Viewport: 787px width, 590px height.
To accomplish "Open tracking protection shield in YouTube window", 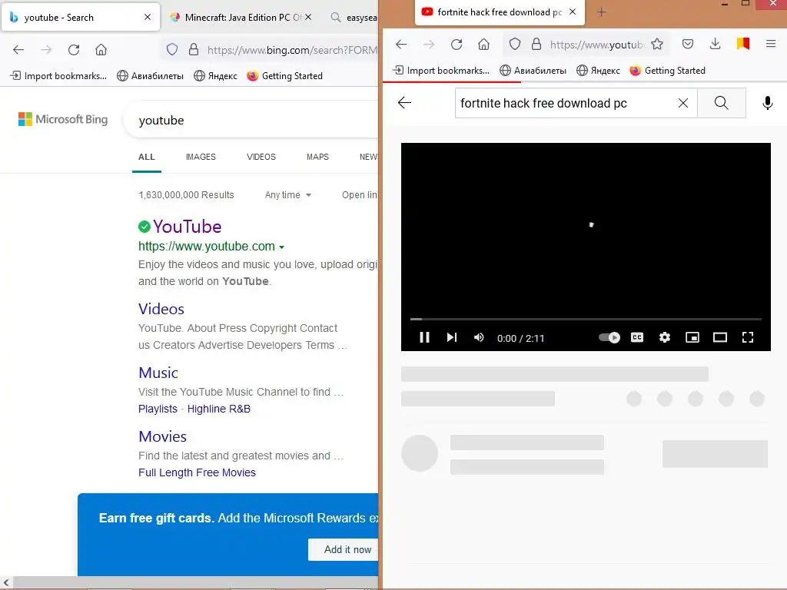I will pos(514,44).
